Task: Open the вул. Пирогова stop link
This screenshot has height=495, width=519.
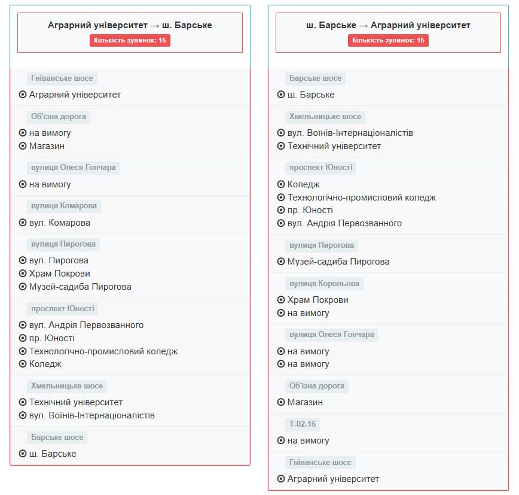Action: tap(59, 260)
